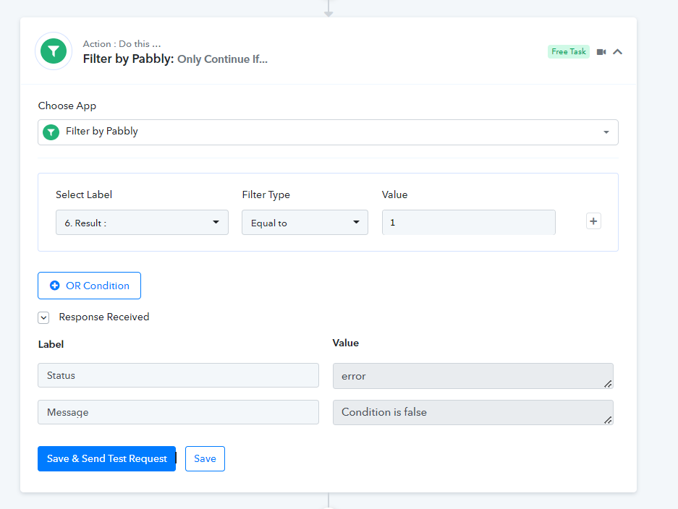Click the green Filter by Pabbly funnel icon
The width and height of the screenshot is (678, 509).
coord(54,51)
